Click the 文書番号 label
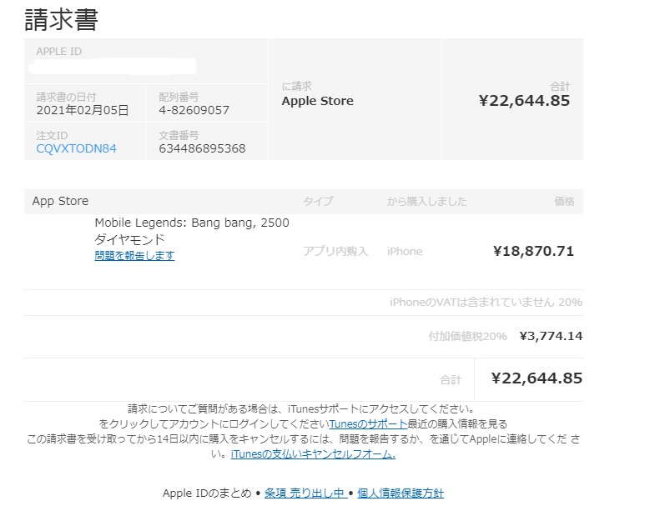Image resolution: width=645 pixels, height=521 pixels. [x=179, y=136]
